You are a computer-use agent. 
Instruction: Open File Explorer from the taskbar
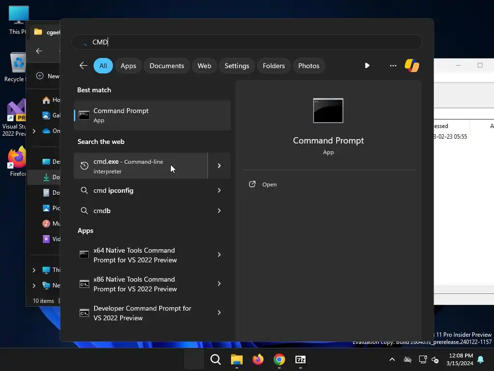pos(236,359)
